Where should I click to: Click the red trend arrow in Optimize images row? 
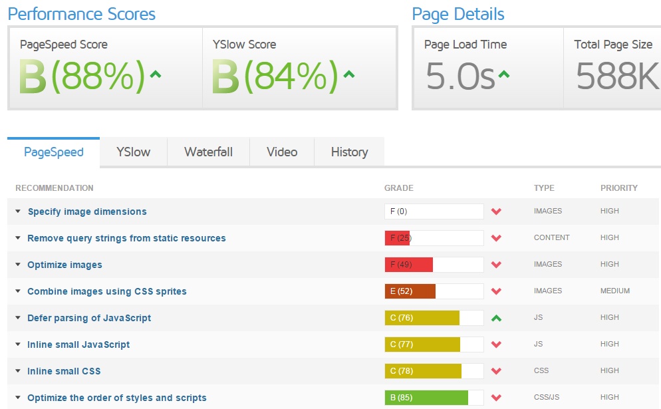pos(496,265)
